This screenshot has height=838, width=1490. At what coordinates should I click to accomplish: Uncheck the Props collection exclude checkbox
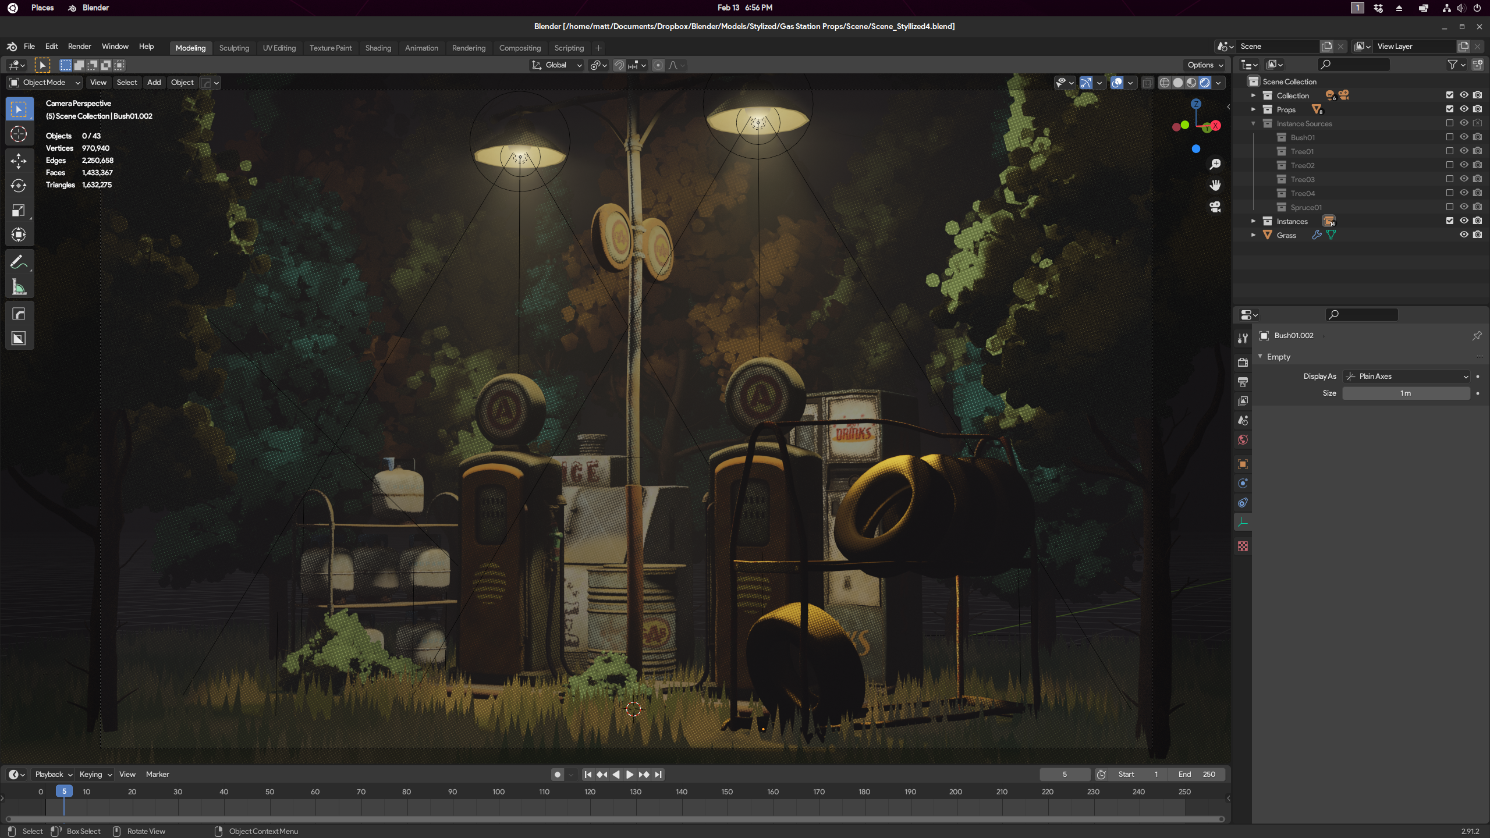(x=1450, y=109)
